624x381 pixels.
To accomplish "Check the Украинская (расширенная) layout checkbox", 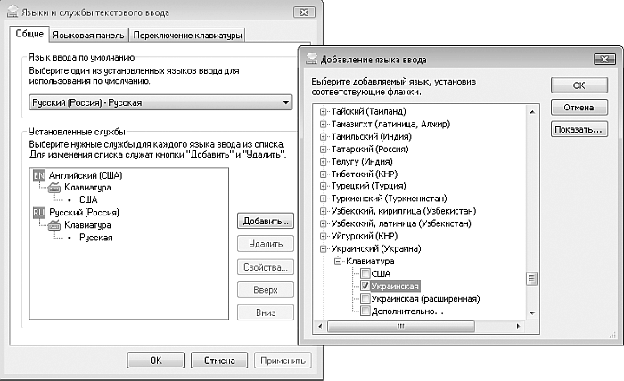I will [364, 300].
